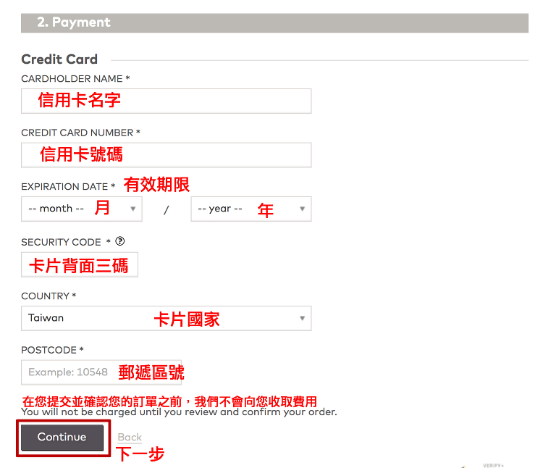This screenshot has width=556, height=468.
Task: Click the "Credit Card" heading
Action: point(59,59)
